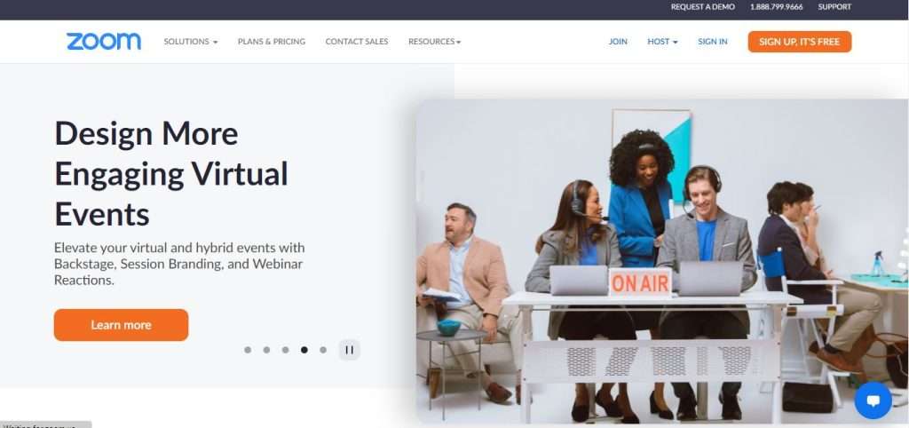Viewport: 909px width, 428px height.
Task: Open Contact Sales page
Action: click(357, 42)
